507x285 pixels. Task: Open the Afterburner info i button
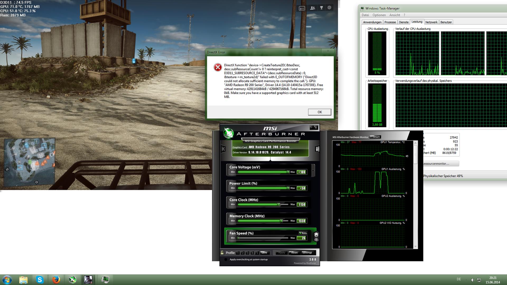[x=317, y=149]
